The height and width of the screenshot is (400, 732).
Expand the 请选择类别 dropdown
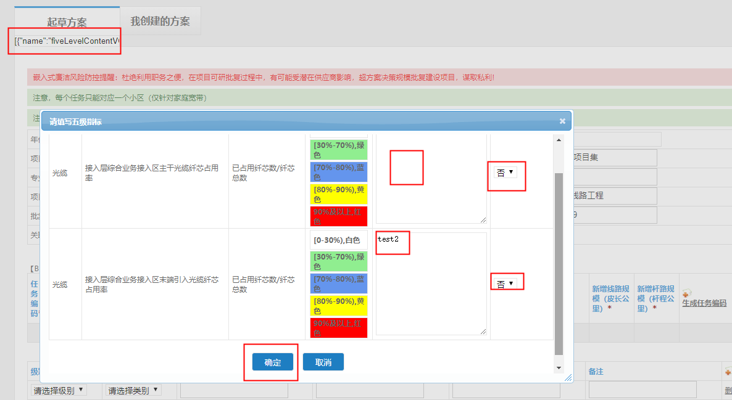point(132,389)
